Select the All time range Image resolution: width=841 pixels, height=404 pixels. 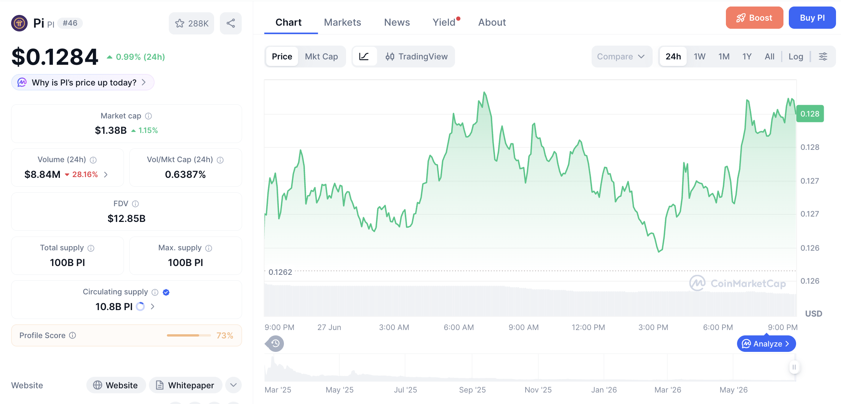pyautogui.click(x=769, y=56)
